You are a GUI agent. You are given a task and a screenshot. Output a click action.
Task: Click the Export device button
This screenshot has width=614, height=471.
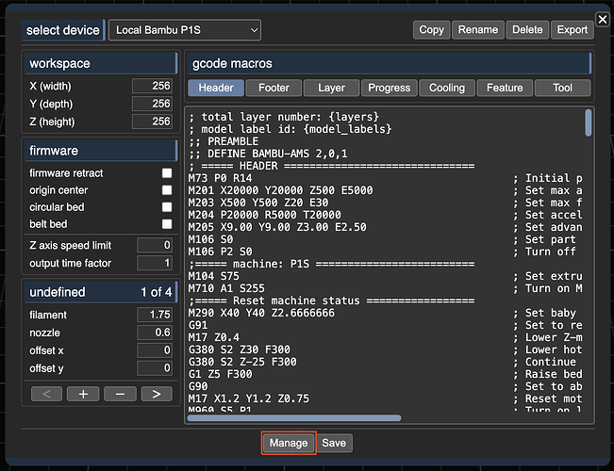572,30
